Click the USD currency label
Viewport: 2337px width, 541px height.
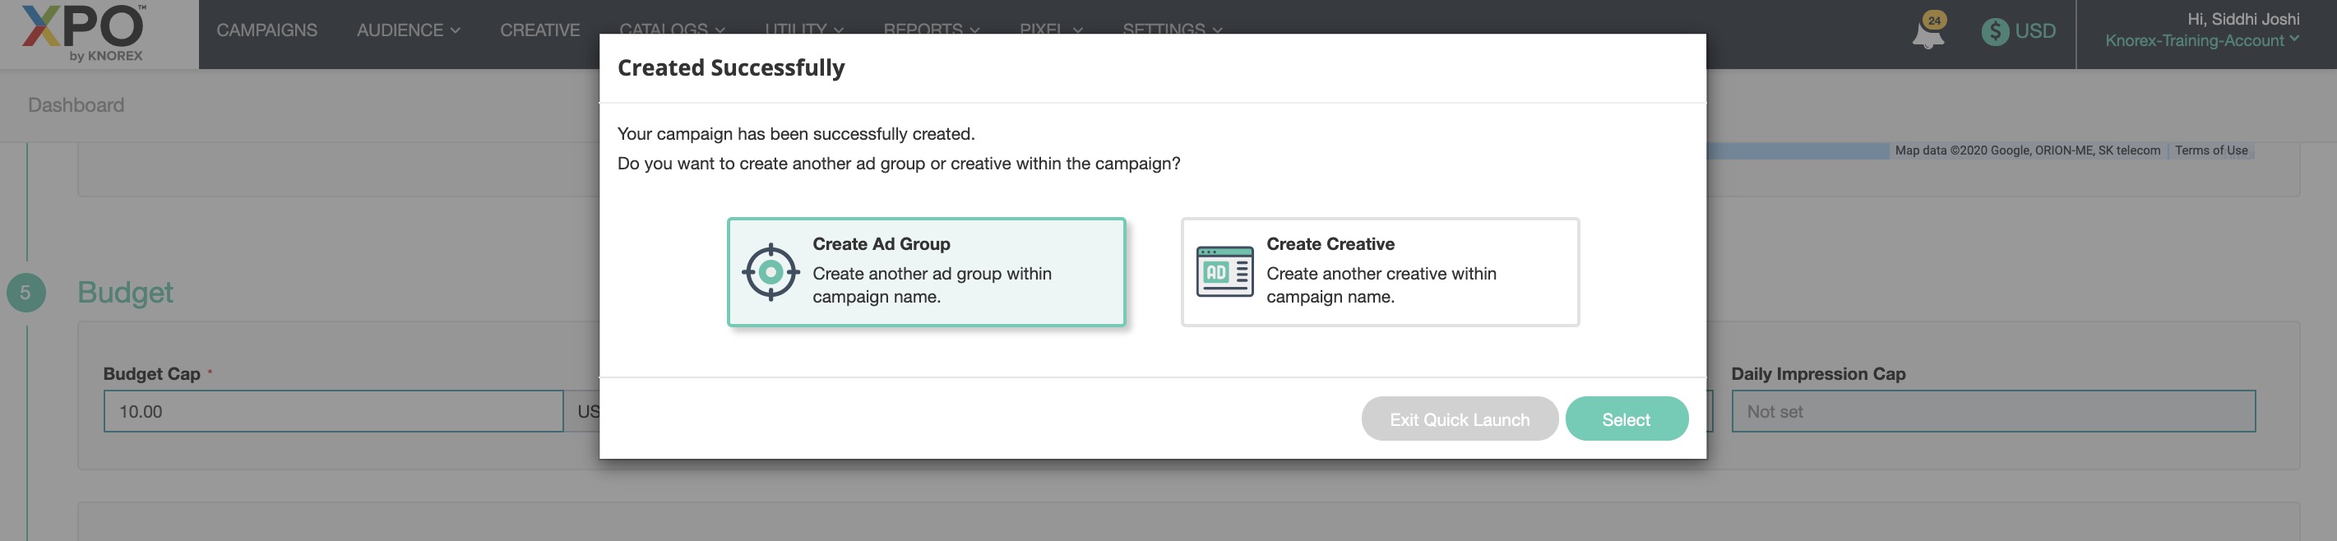(2035, 32)
